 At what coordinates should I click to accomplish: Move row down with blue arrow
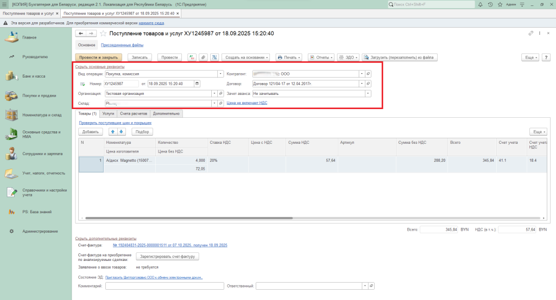pyautogui.click(x=122, y=132)
